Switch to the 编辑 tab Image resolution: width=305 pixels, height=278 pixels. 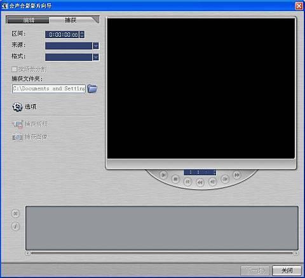[x=28, y=20]
